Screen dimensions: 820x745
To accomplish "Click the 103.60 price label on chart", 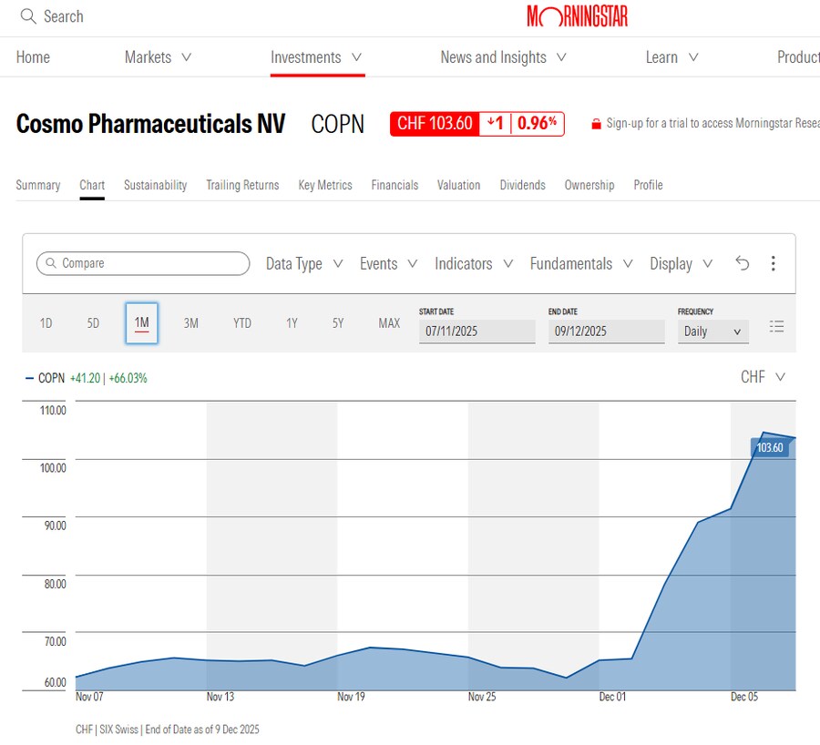I will coord(769,448).
